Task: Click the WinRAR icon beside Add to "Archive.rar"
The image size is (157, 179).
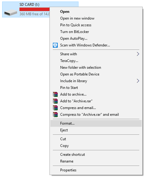Action: (55, 101)
